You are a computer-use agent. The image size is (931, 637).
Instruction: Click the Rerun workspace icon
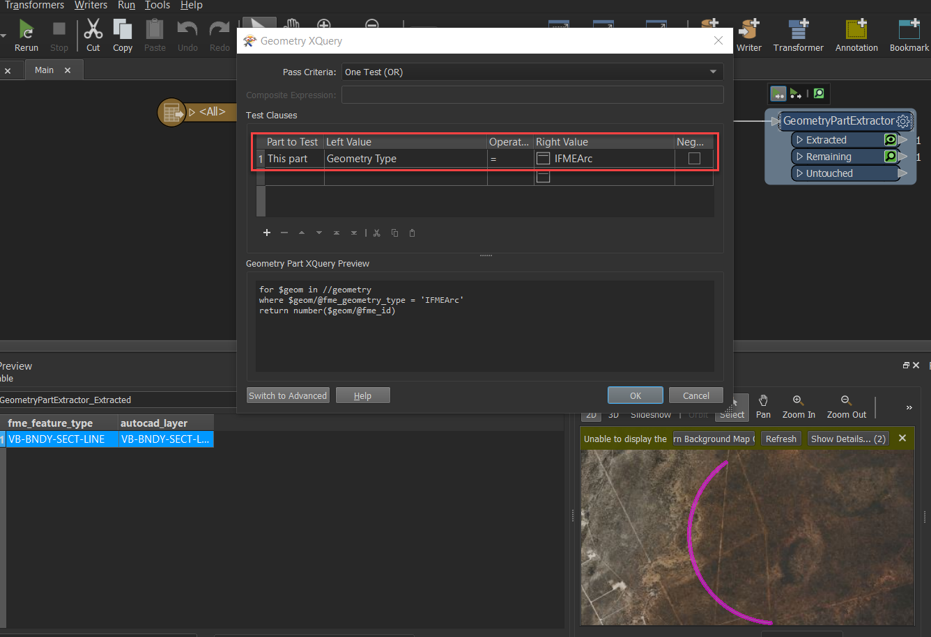26,29
